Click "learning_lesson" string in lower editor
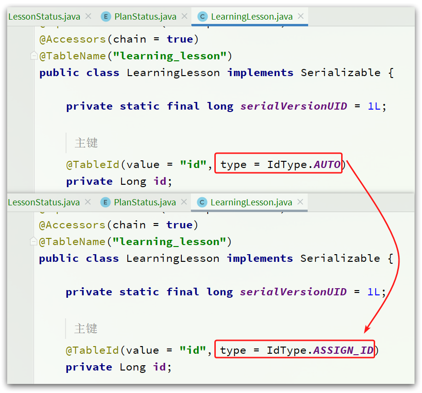This screenshot has width=422, height=393. point(169,242)
